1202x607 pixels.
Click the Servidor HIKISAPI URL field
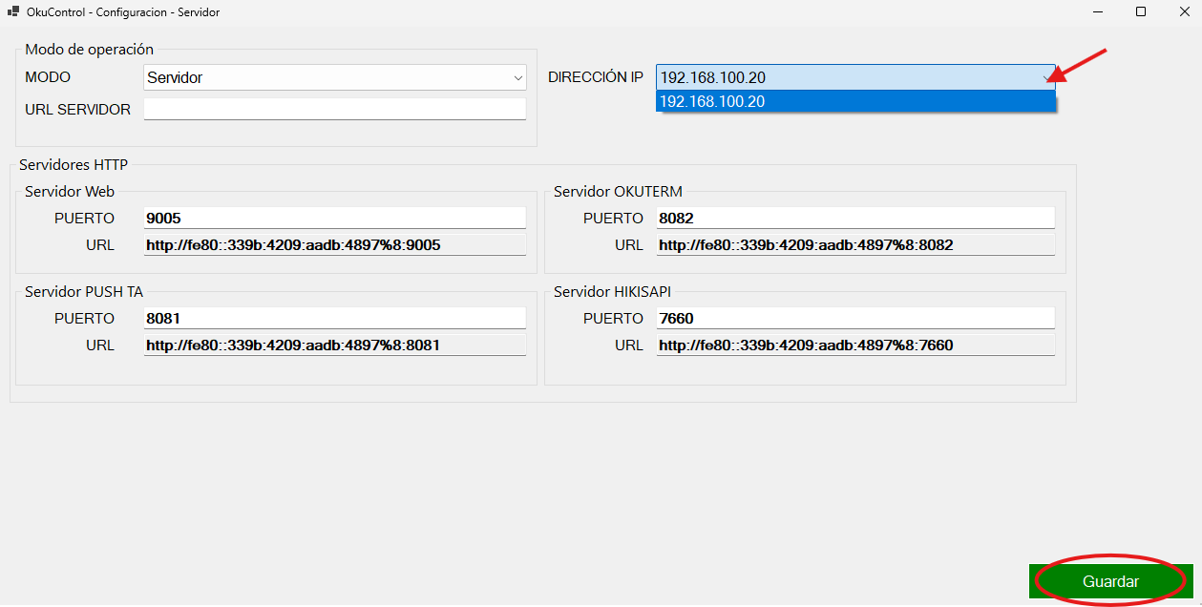(855, 345)
